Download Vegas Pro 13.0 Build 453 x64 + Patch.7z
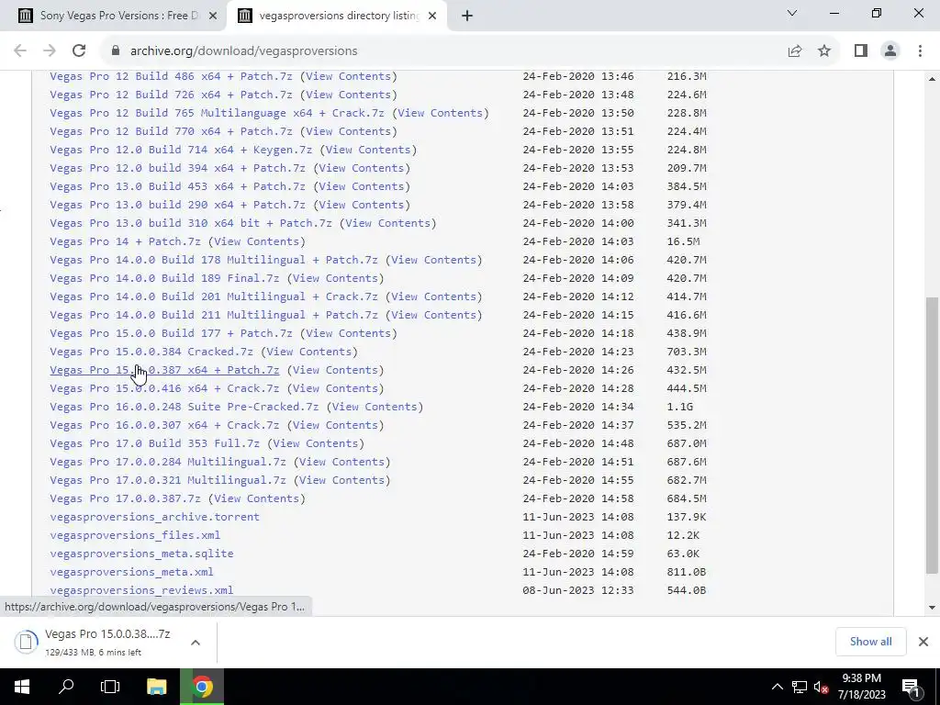 [x=177, y=186]
